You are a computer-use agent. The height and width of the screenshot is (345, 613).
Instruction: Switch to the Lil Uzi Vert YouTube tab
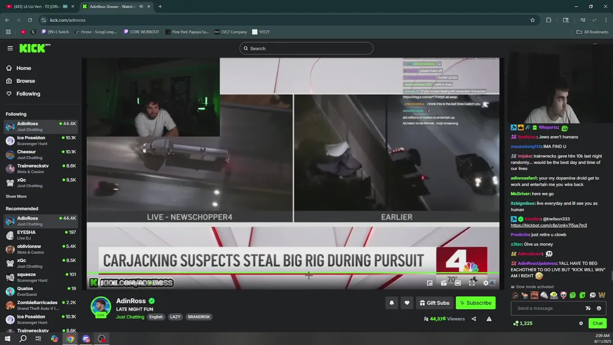coord(40,7)
